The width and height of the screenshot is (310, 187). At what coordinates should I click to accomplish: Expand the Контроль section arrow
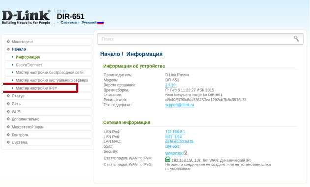8,135
